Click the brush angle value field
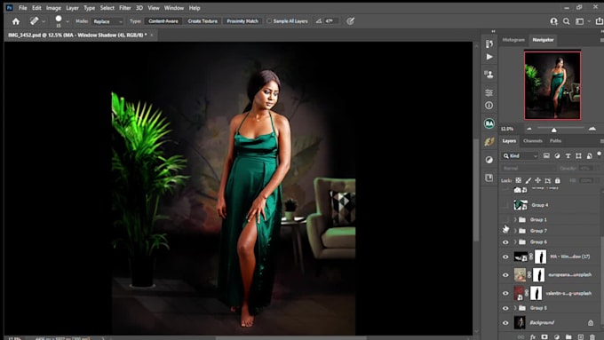Viewport: 604px width, 340px height. pos(331,21)
